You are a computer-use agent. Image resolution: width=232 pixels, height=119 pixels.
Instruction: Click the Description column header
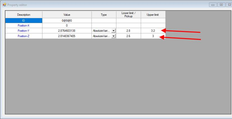point(24,15)
